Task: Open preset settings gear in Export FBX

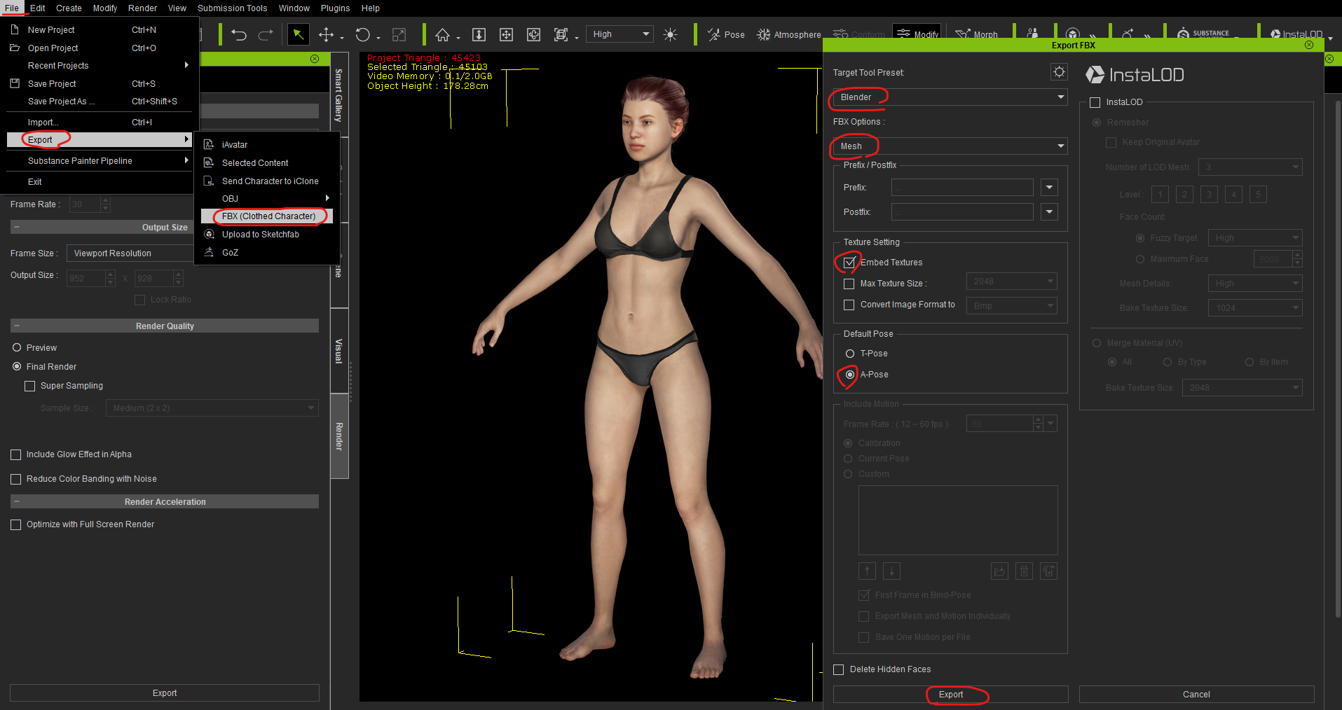Action: [x=1058, y=72]
